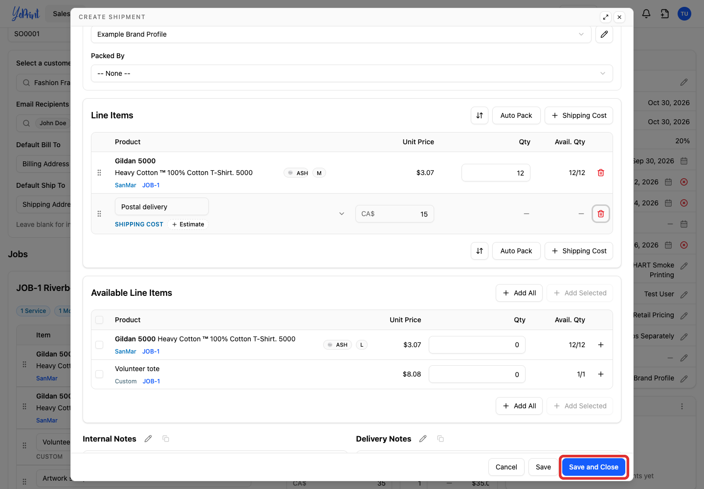Screen dimensions: 704x489
Task: Click the edit pencil beside Example Brand Profile
Action: coord(604,34)
